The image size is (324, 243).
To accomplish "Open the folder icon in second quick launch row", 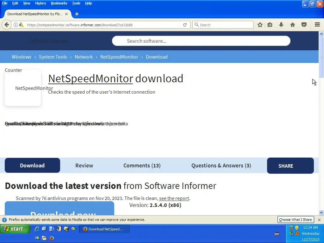I will (44, 238).
